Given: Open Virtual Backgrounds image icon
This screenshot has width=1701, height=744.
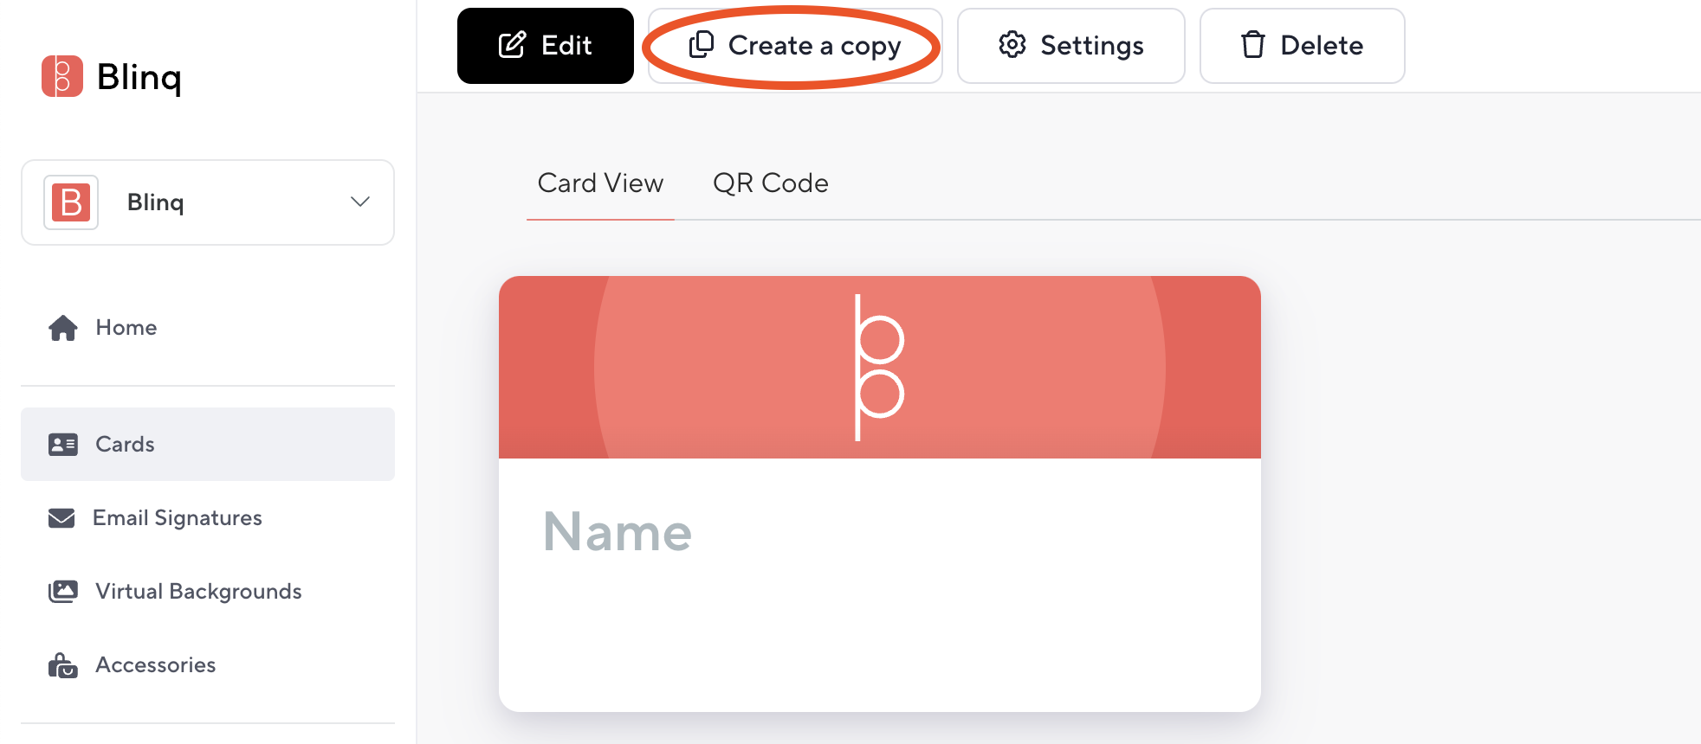Looking at the screenshot, I should [x=63, y=592].
